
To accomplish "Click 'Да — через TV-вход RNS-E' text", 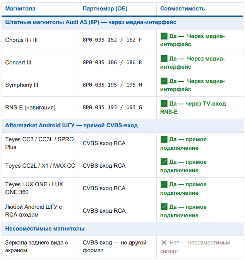I will [193, 107].
